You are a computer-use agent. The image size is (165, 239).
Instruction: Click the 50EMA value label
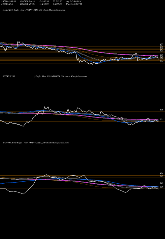click(6, 4)
